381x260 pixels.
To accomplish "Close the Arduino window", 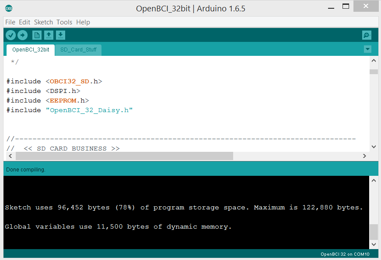I will (x=366, y=6).
